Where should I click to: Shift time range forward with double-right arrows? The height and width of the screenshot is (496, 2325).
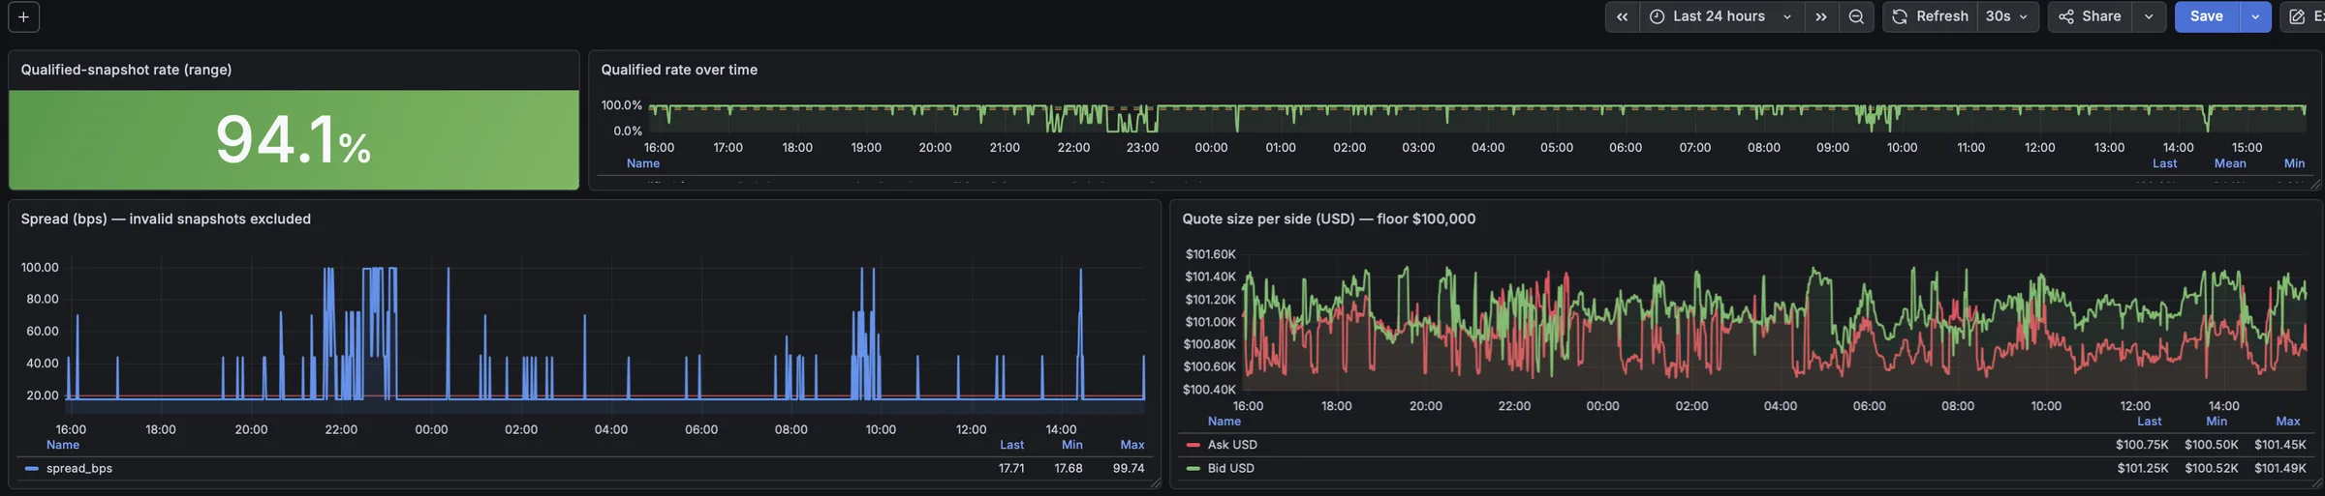(x=1821, y=16)
